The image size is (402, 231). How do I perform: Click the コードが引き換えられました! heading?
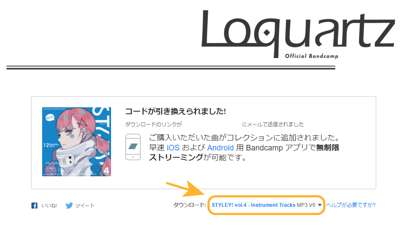point(175,111)
